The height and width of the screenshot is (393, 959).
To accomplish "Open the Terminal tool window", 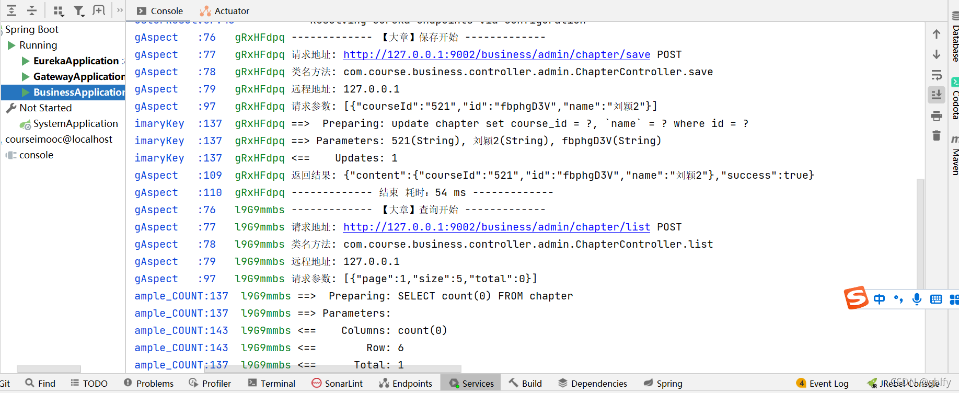I will point(271,383).
